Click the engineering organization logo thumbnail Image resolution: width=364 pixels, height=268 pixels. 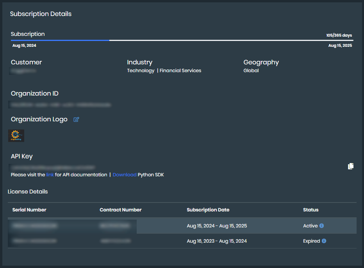point(17,135)
